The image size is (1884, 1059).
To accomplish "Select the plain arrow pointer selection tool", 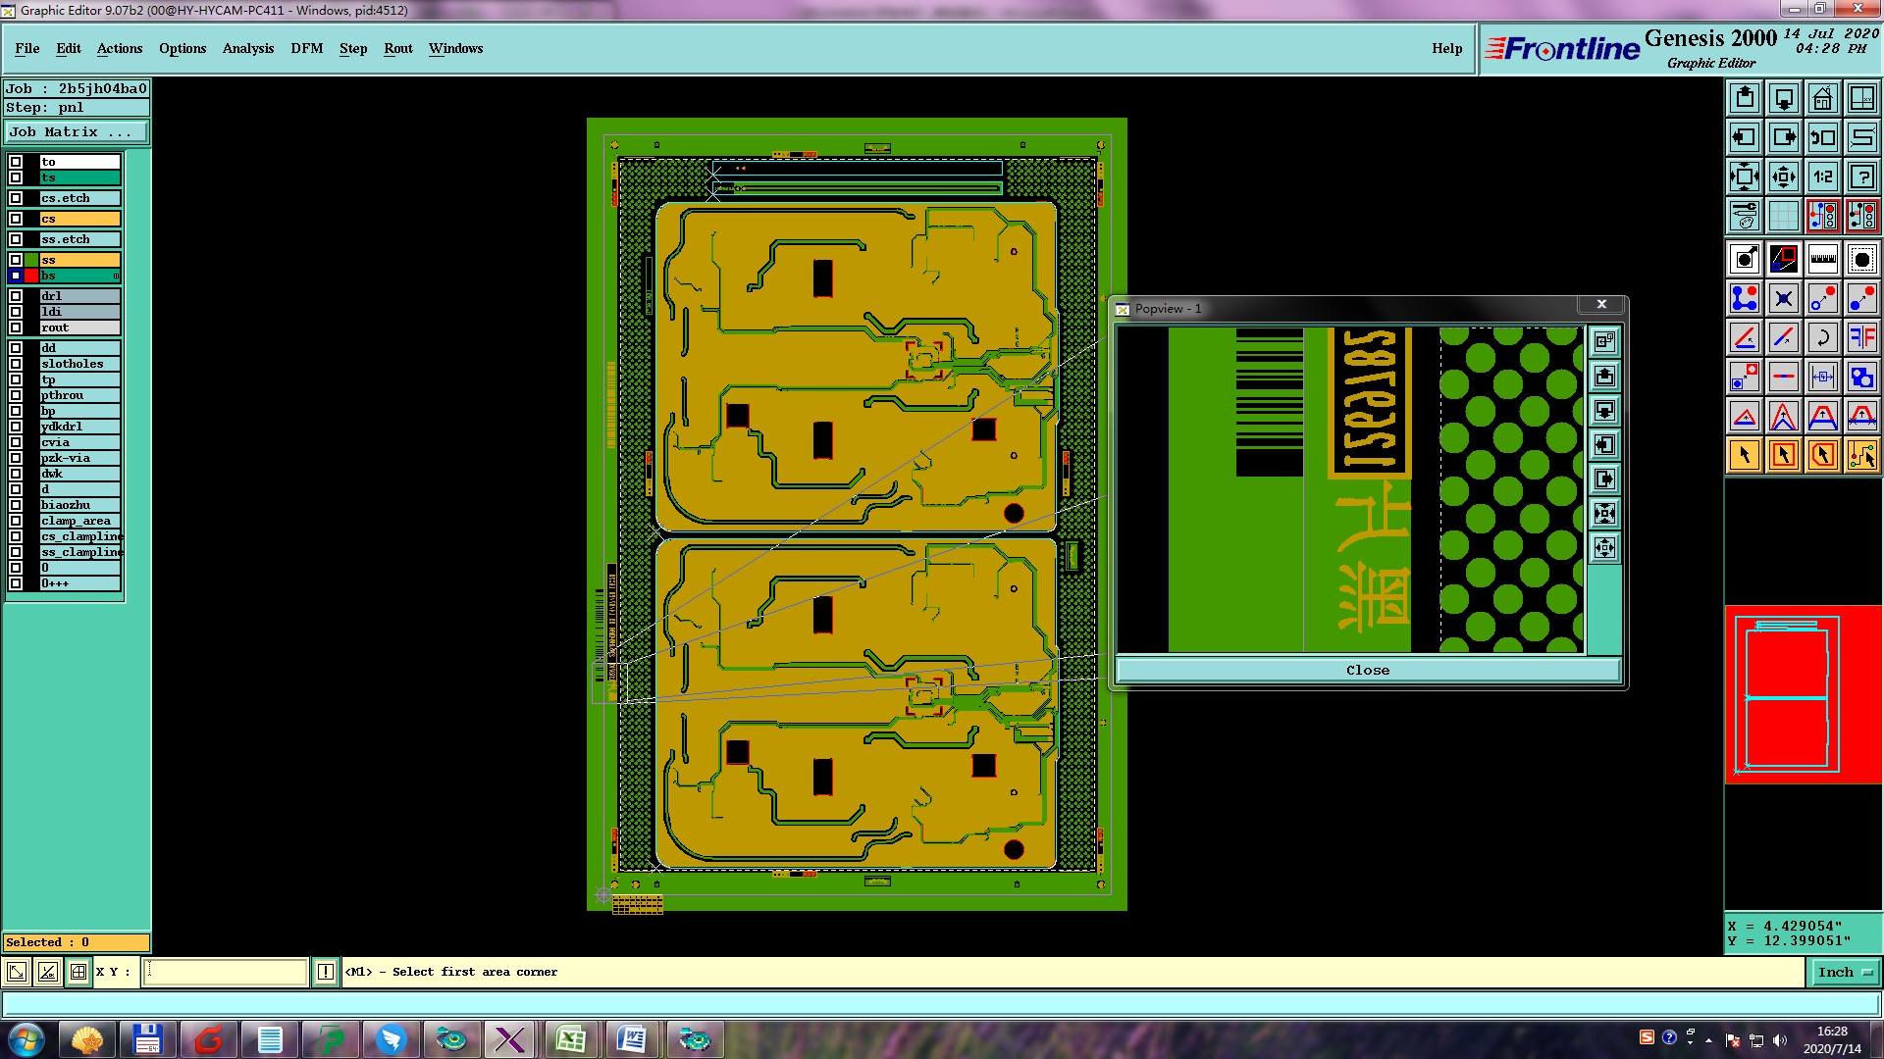I will (x=1745, y=455).
